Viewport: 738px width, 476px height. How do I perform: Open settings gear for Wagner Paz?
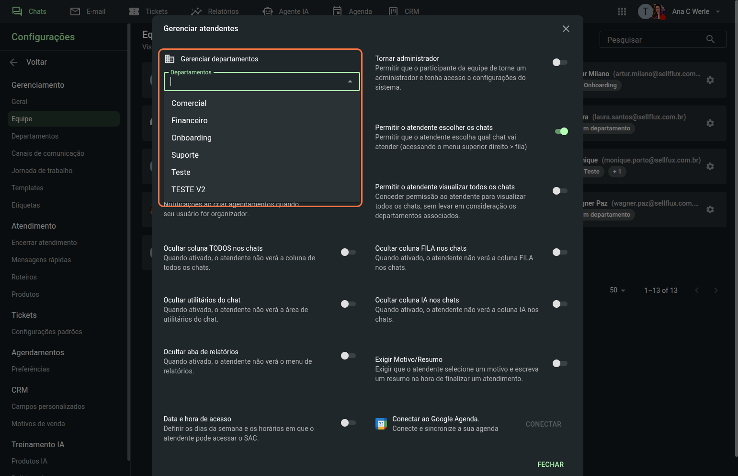[x=710, y=209]
